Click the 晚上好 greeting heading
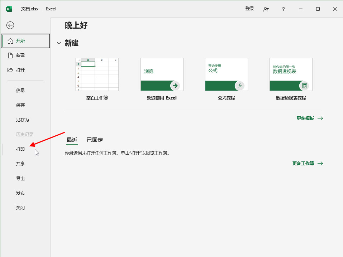343x257 pixels. click(x=76, y=25)
